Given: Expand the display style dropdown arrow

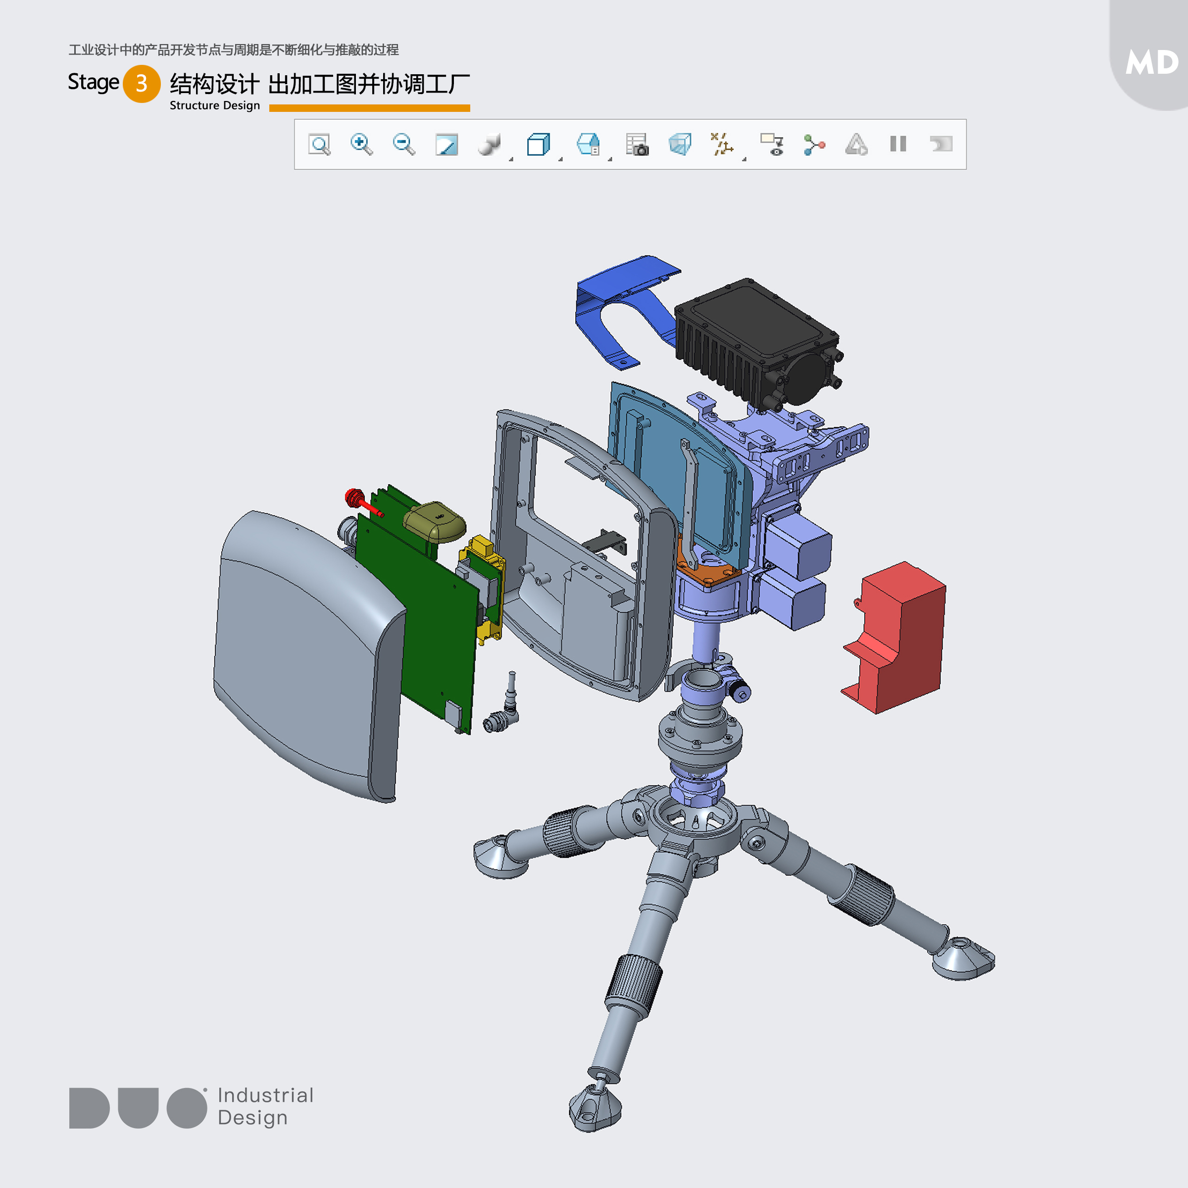Looking at the screenshot, I should pyautogui.click(x=560, y=159).
